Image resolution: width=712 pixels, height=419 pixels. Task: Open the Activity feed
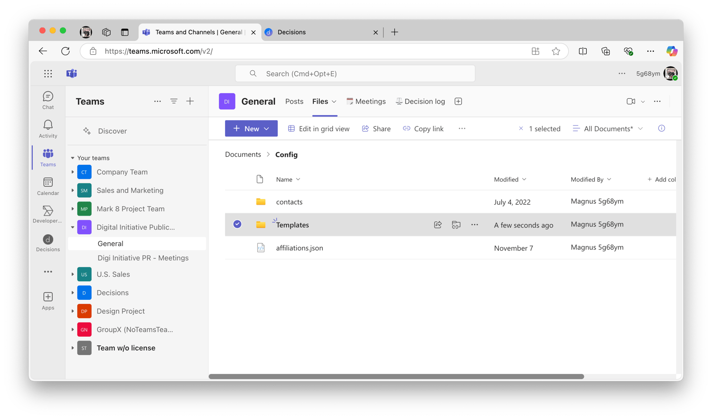(47, 128)
